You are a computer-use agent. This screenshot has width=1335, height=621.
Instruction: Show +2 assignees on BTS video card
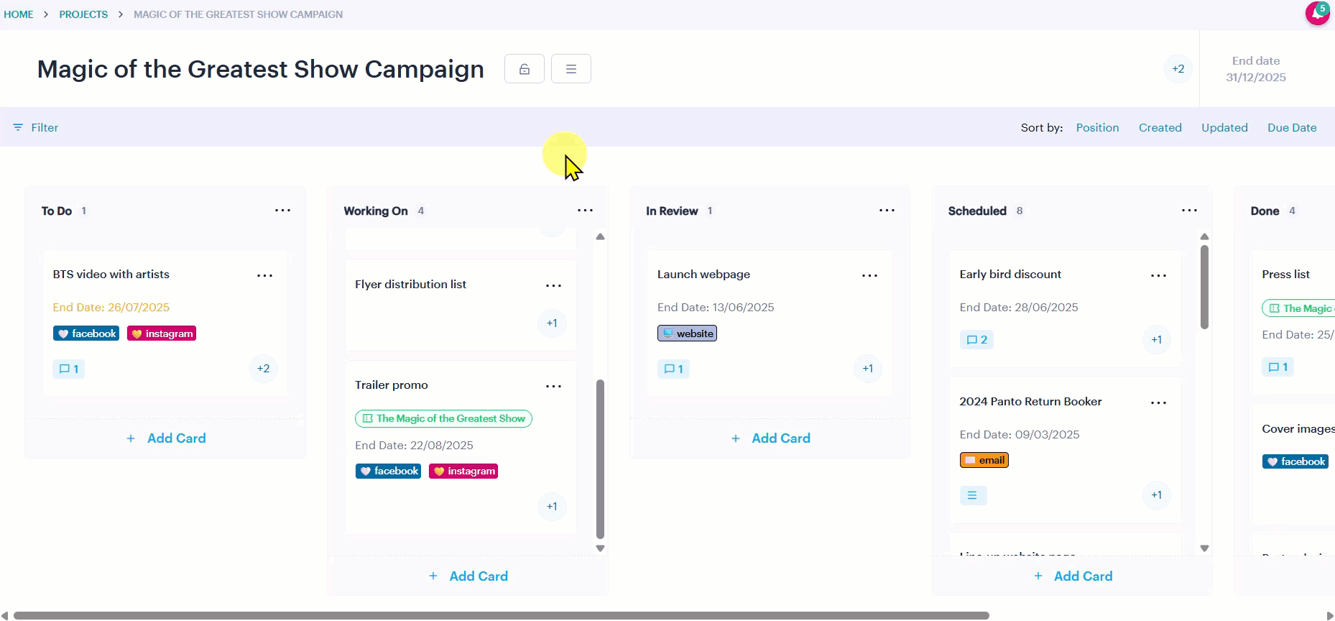coord(264,369)
